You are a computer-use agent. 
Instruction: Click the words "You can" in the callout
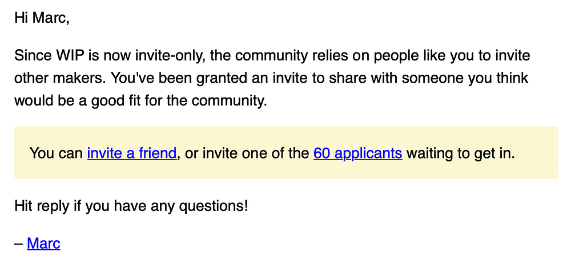[x=56, y=153]
